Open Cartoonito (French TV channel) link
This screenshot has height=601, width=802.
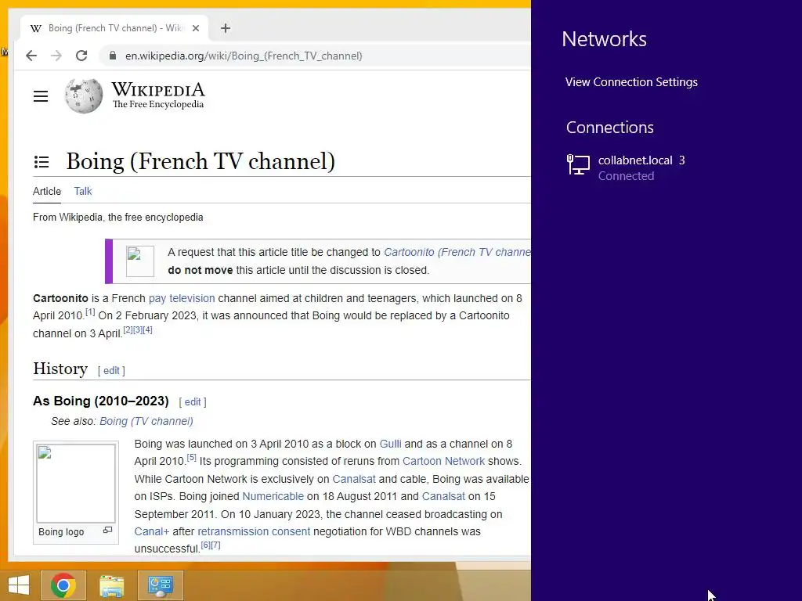click(457, 252)
